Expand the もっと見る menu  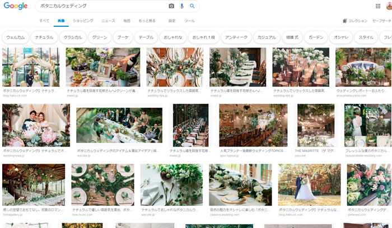tap(147, 21)
